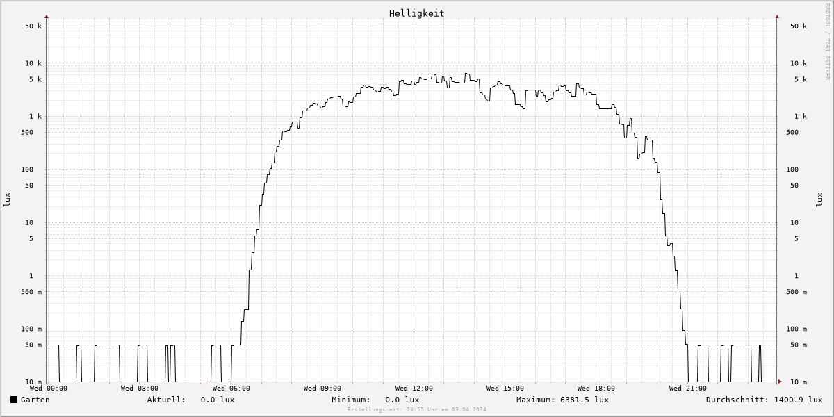Select the "1 k" tick on the right axis
Screen dimensions: 834x417
(801, 117)
